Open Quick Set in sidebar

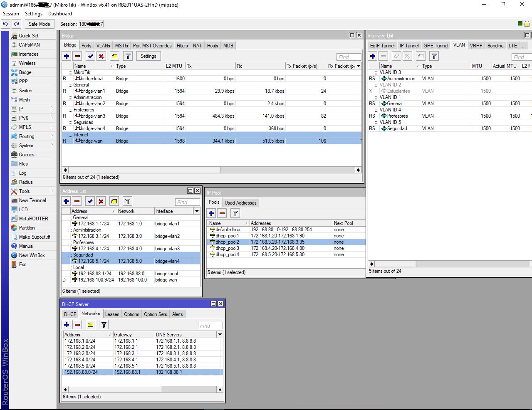tap(33, 36)
